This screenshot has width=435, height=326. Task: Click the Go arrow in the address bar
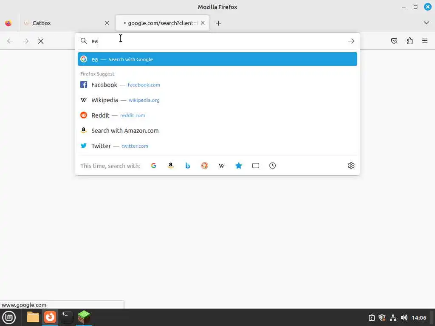coord(351,41)
